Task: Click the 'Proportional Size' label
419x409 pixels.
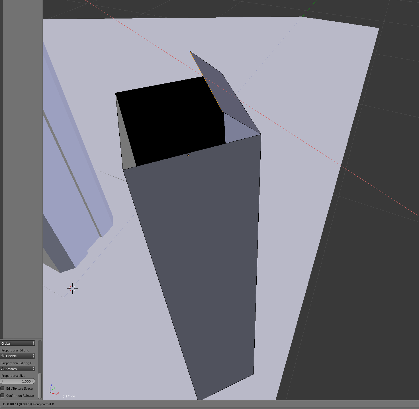Action: pyautogui.click(x=13, y=376)
